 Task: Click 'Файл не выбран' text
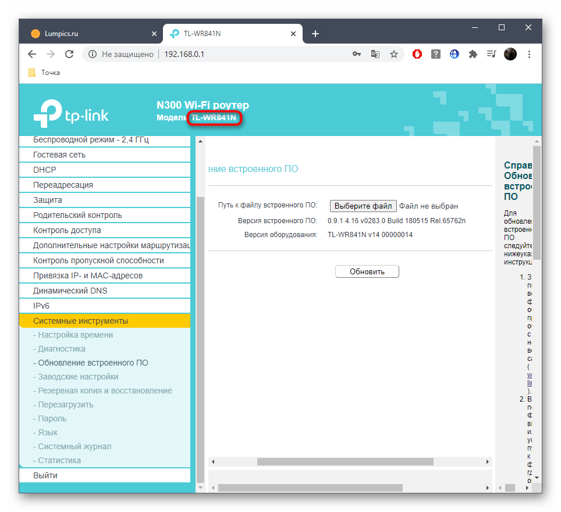pos(428,206)
